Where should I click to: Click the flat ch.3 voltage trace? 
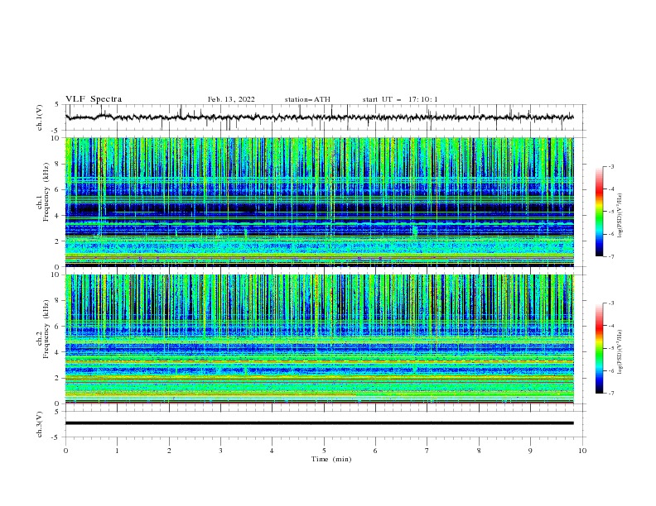click(320, 423)
